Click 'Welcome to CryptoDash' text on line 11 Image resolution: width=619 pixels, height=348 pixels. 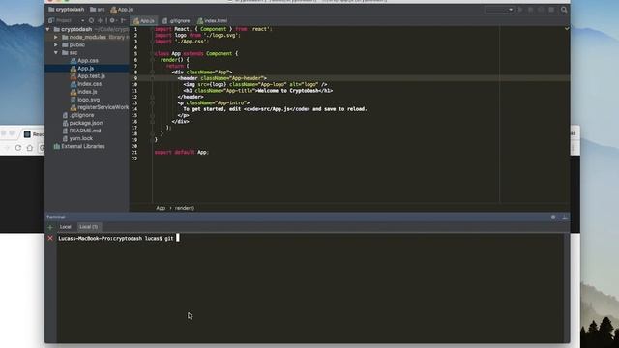point(288,91)
